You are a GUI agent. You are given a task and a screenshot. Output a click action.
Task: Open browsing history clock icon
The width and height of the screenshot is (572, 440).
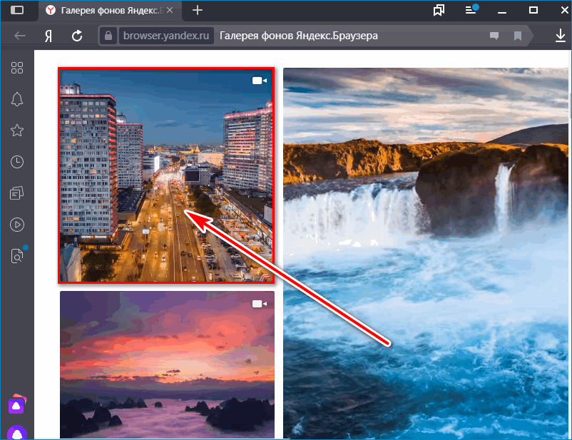pos(17,162)
